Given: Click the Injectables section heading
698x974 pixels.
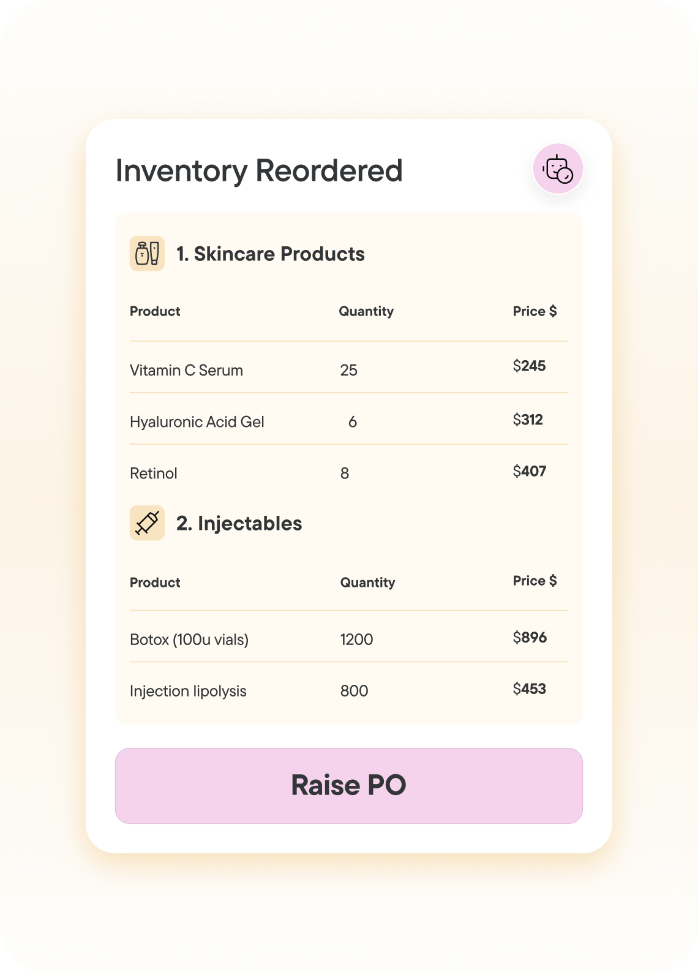Looking at the screenshot, I should [x=239, y=523].
